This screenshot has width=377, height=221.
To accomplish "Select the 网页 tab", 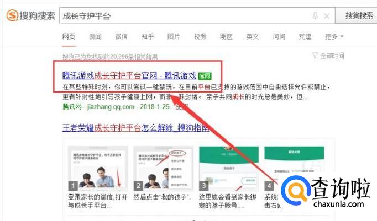I will tap(69, 36).
